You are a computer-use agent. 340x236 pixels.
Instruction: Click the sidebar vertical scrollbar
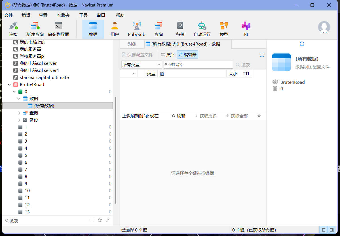point(116,150)
